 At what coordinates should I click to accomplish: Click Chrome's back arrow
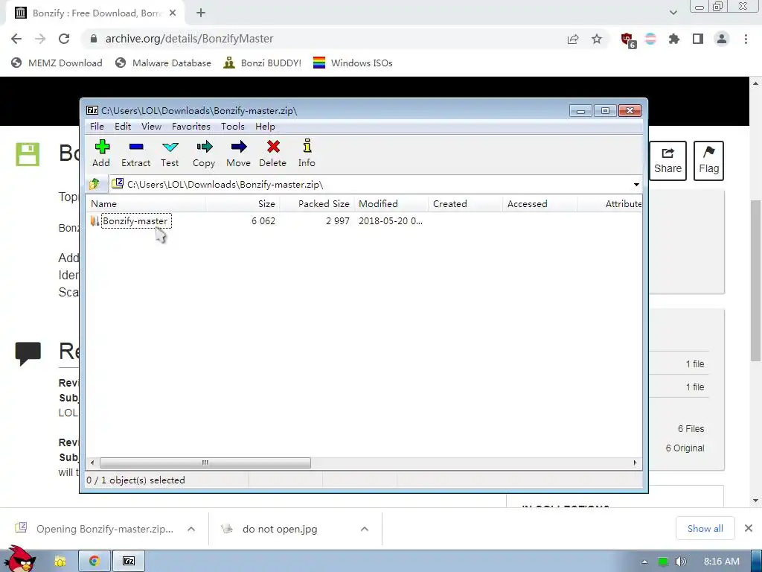(x=16, y=39)
